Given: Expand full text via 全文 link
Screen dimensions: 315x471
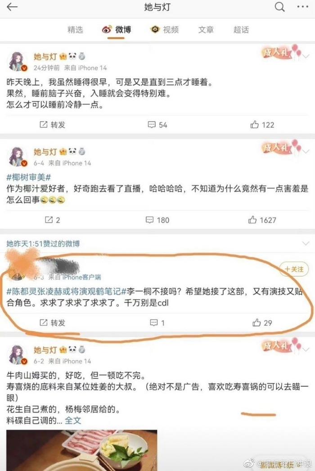Looking at the screenshot, I should click(x=73, y=420).
